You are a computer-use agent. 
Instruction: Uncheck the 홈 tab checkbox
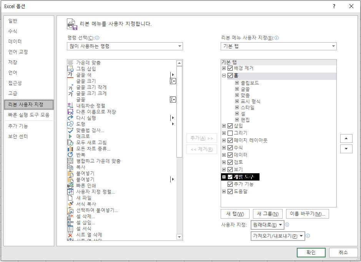pyautogui.click(x=230, y=75)
